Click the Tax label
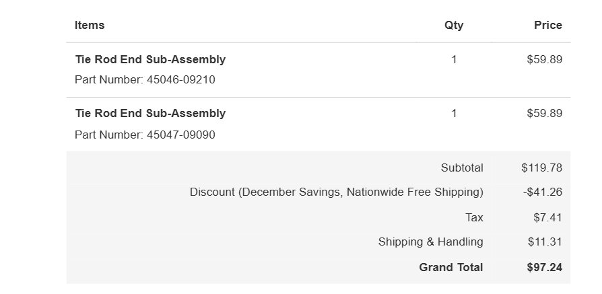This screenshot has height=294, width=602. tap(474, 217)
